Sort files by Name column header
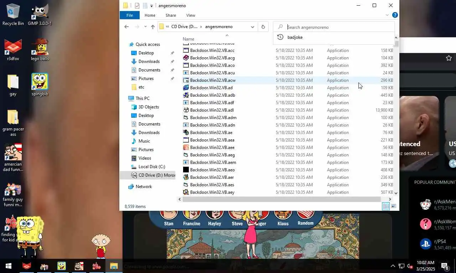 tap(188, 39)
